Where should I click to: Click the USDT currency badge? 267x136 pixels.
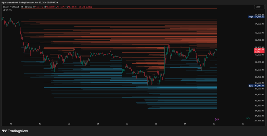(257, 7)
